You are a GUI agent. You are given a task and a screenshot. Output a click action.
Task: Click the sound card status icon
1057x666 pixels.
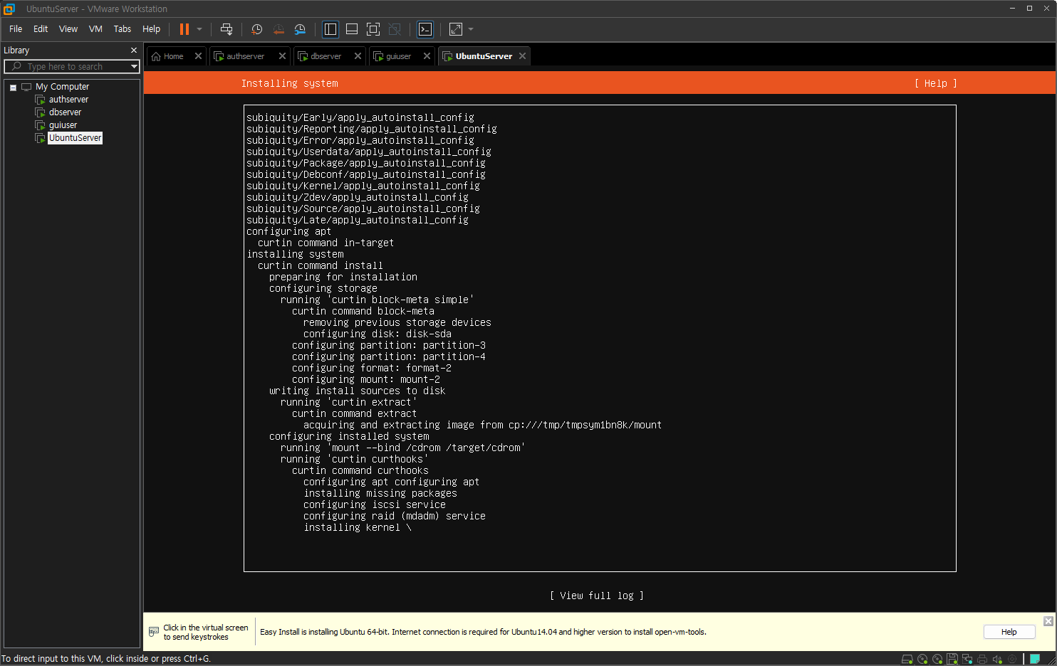[x=997, y=659]
